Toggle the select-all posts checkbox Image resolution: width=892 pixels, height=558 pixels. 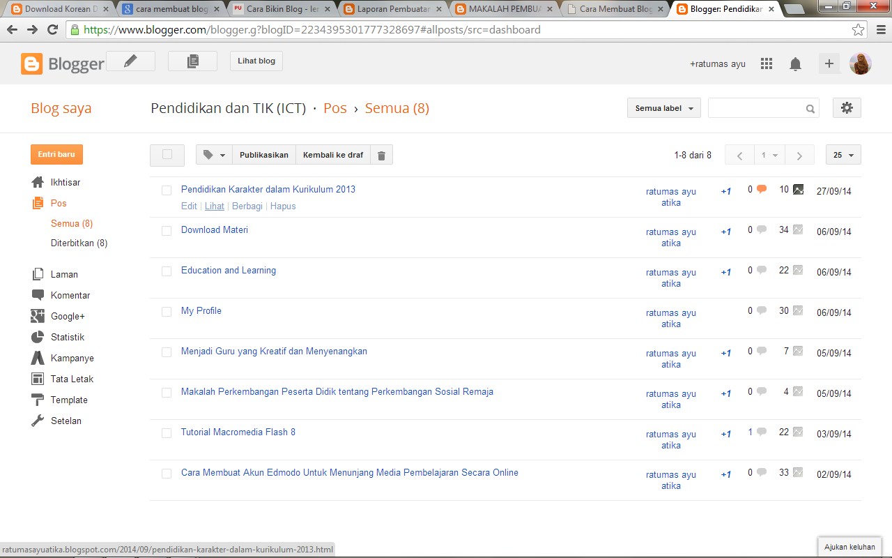tap(167, 155)
